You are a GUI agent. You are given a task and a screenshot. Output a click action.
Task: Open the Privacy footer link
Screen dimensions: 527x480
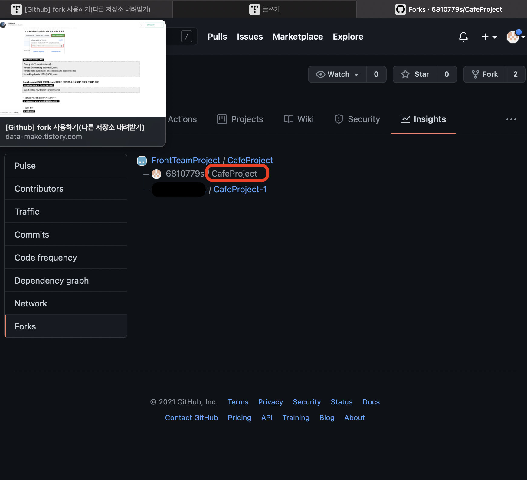(x=270, y=402)
